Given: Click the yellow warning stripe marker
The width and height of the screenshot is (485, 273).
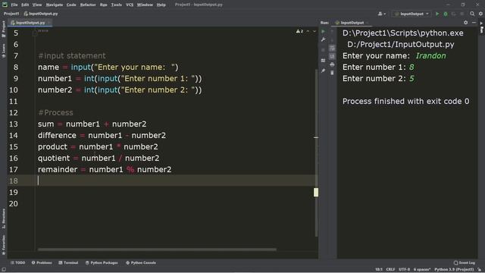Looking at the screenshot, I should tap(316, 192).
